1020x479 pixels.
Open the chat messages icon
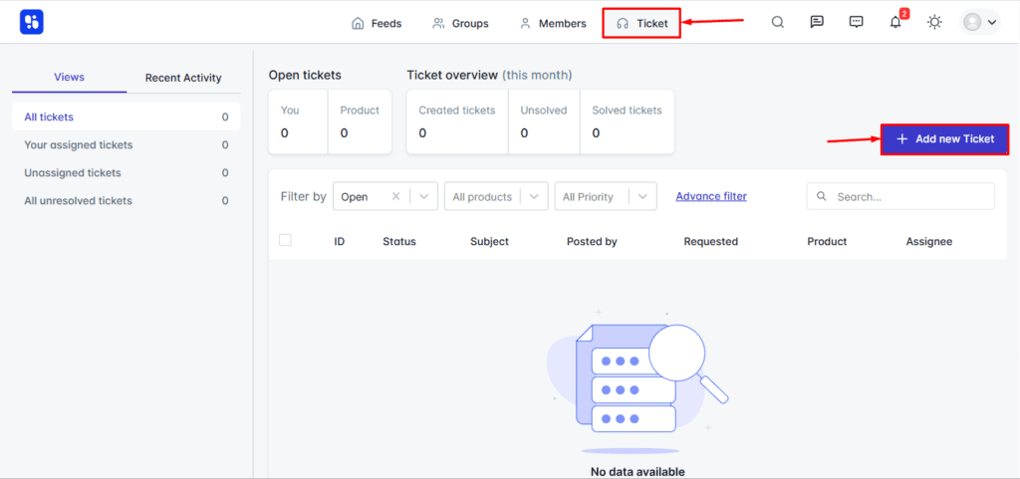coord(817,22)
